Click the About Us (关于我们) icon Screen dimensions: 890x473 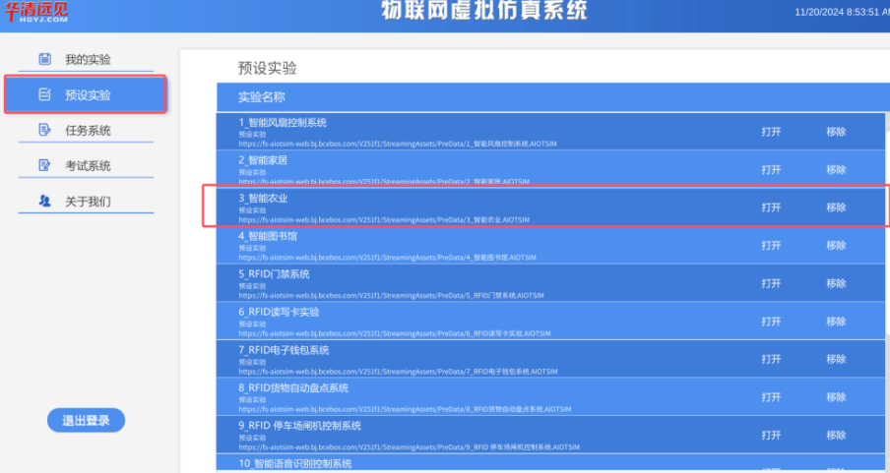44,202
